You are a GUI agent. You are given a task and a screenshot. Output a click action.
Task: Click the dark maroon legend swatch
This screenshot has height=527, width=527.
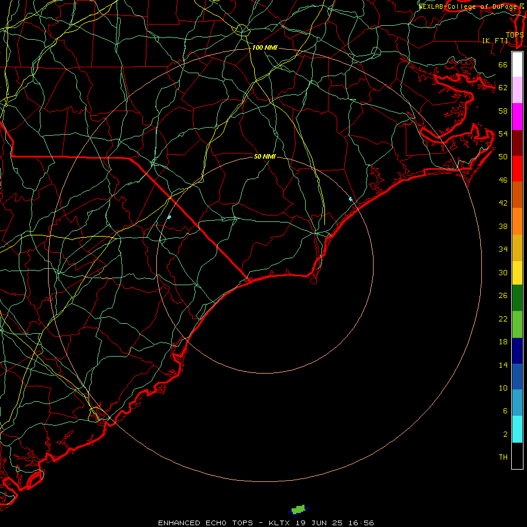coord(517,143)
